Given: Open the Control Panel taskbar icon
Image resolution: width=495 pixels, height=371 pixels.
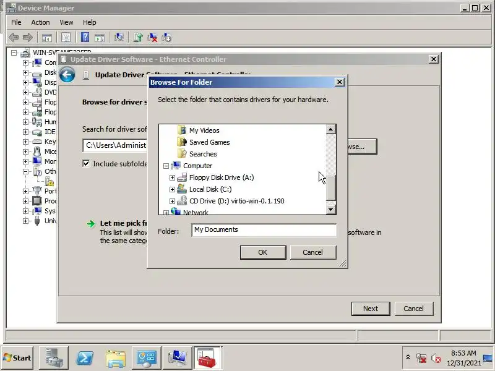Looking at the screenshot, I should (x=146, y=358).
